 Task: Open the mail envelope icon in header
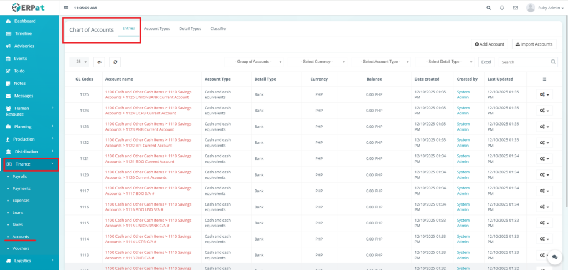(515, 8)
